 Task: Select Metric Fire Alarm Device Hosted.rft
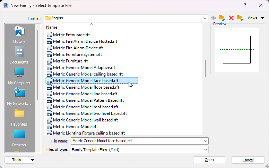85,41
